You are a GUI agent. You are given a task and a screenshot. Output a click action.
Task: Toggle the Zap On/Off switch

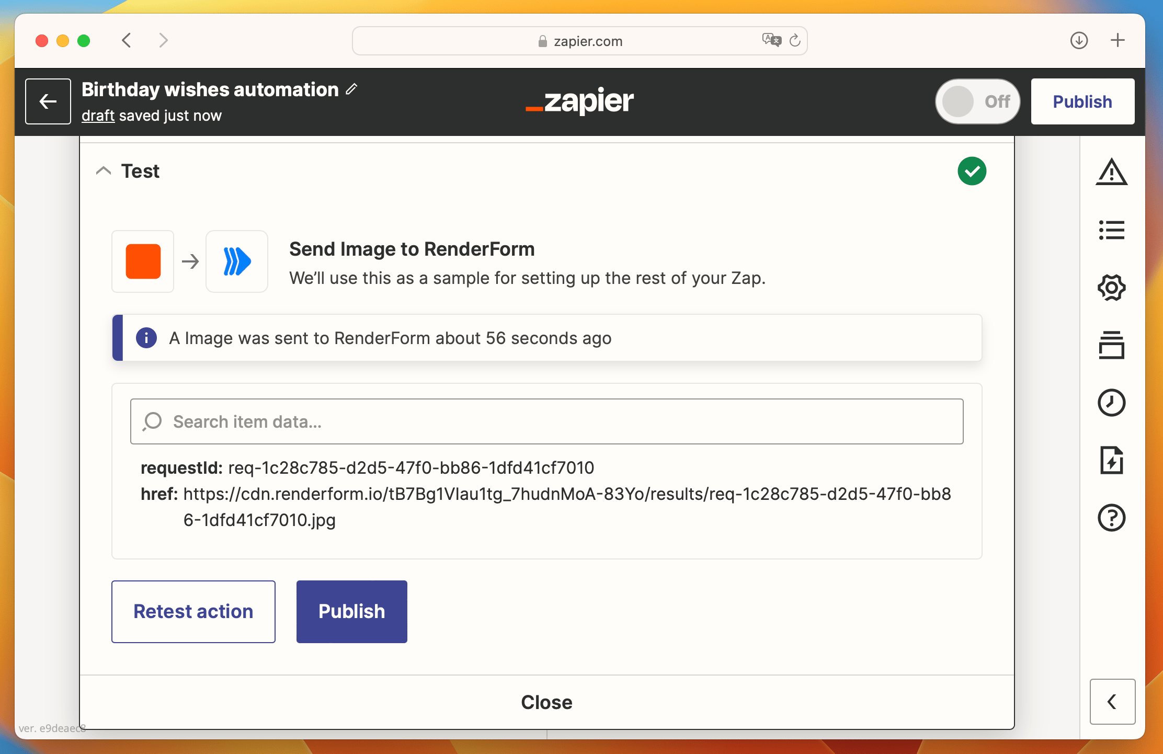[977, 101]
